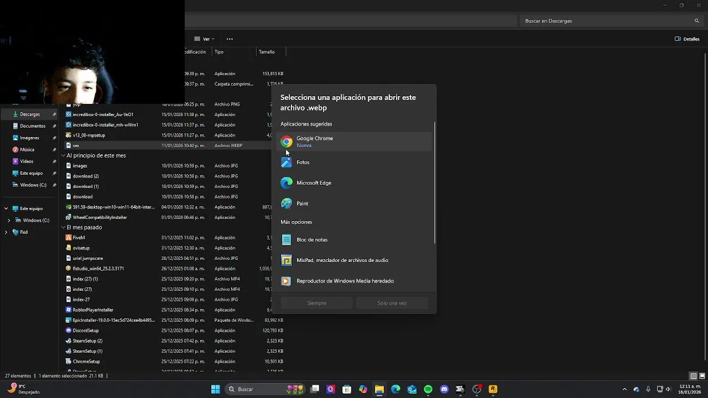Toggle the Detalles pane
The width and height of the screenshot is (708, 398).
(x=688, y=39)
